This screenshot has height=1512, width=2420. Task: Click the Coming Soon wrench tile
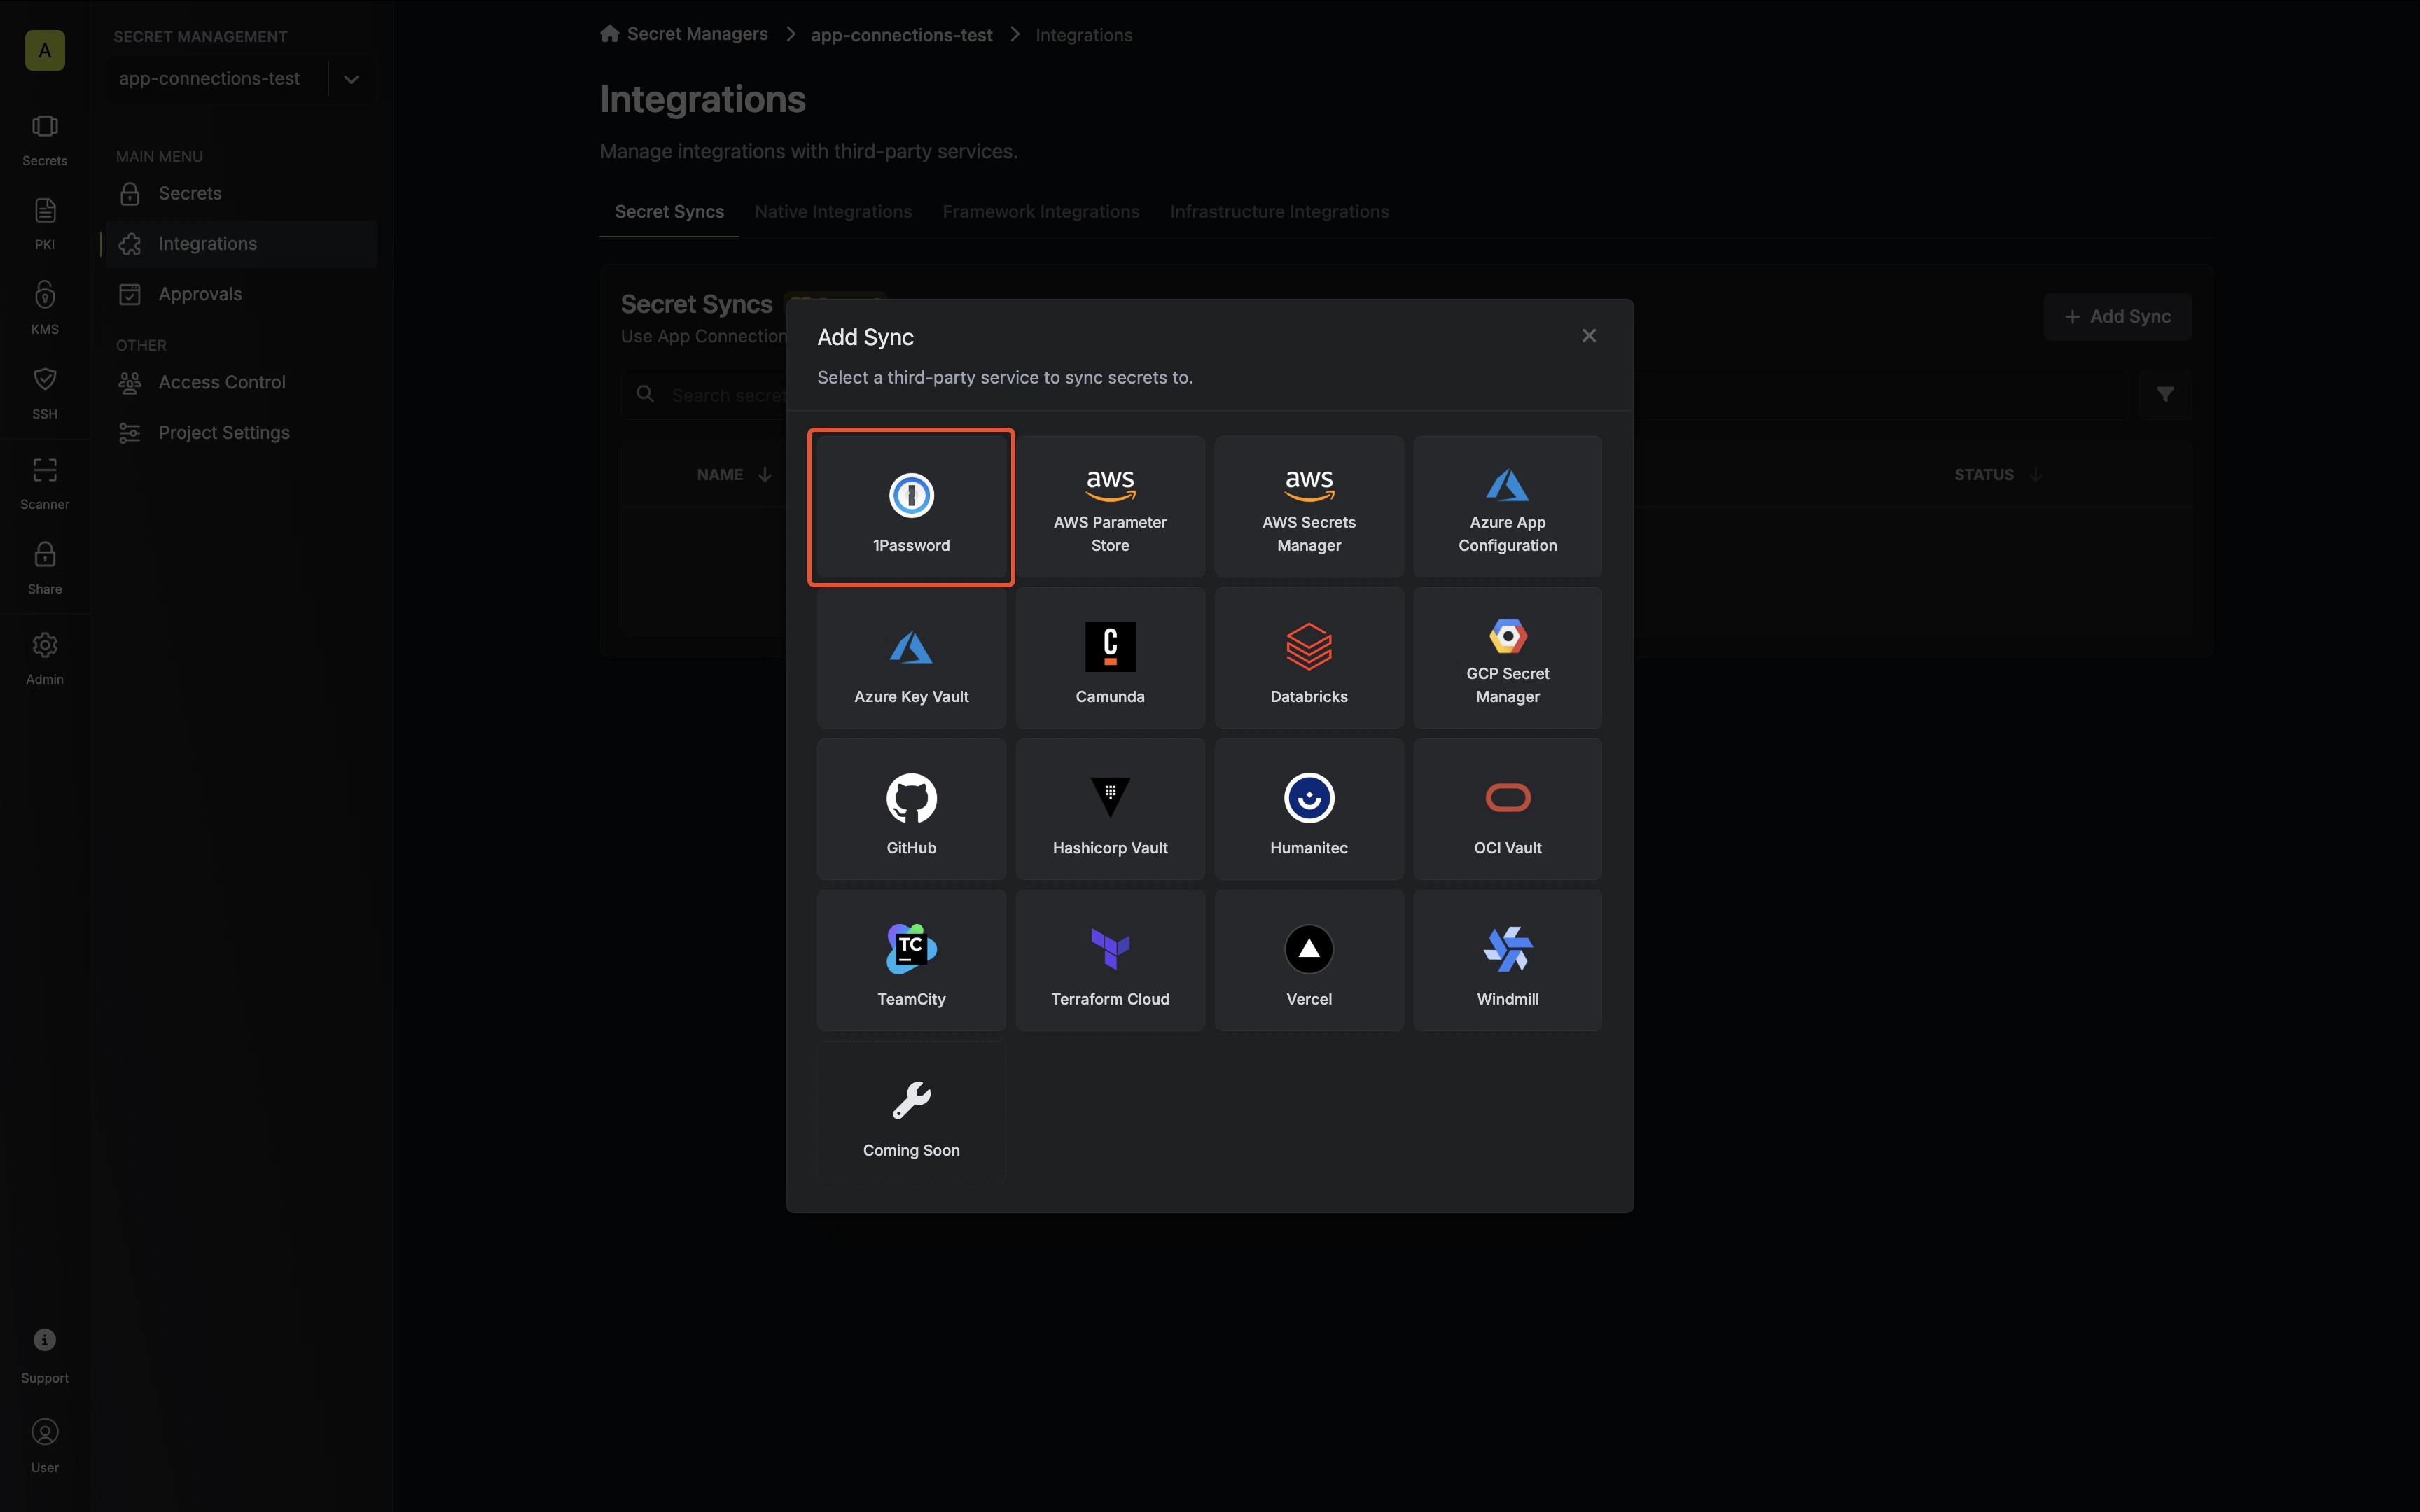[911, 1112]
